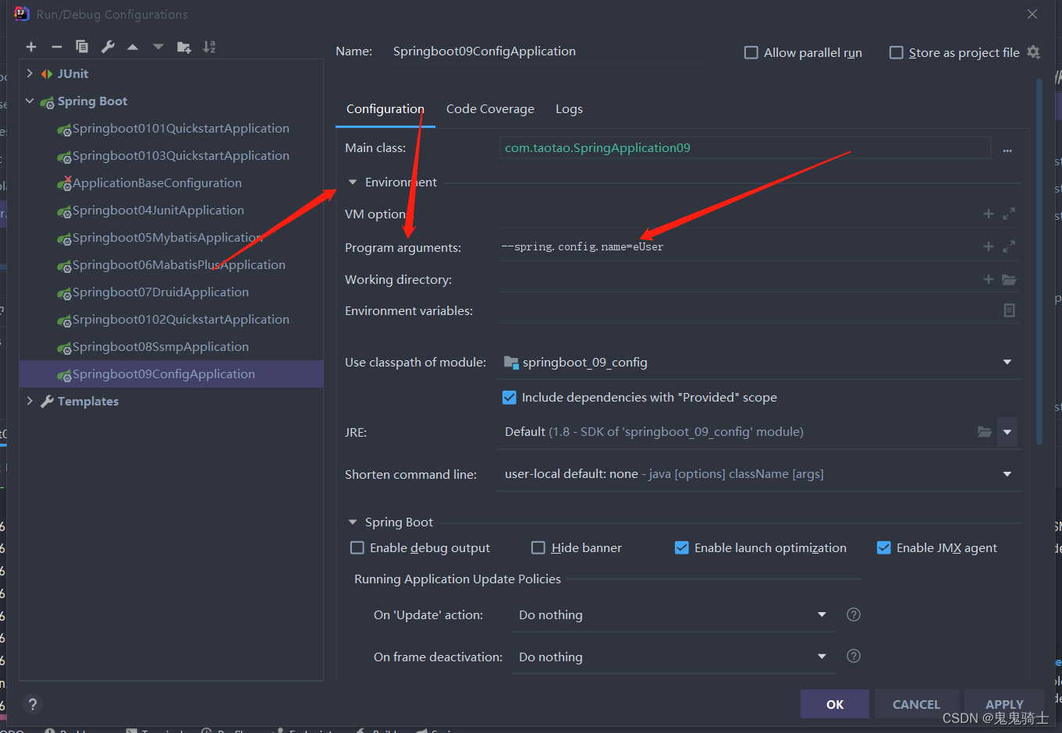
Task: Close the Run/Debug Configurations dialog
Action: click(x=1032, y=14)
